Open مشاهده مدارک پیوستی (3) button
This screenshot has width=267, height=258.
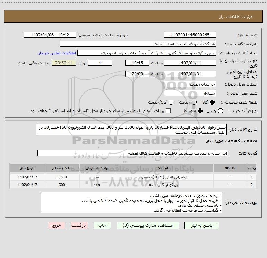pyautogui.click(x=148, y=225)
